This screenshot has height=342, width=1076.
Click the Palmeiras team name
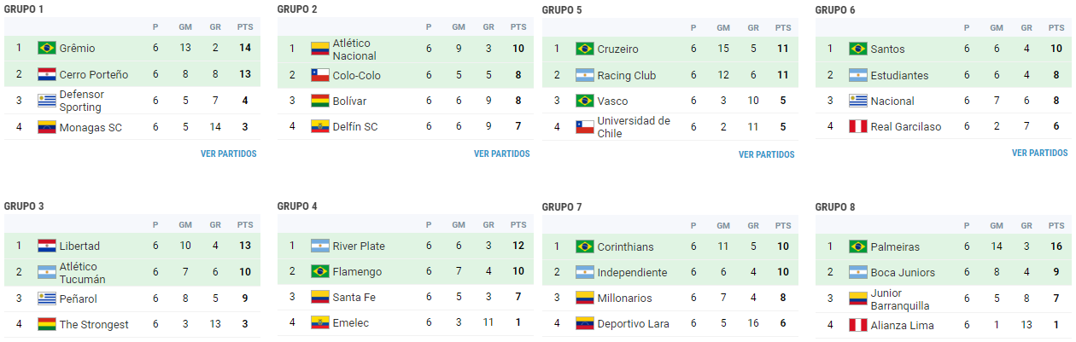point(895,247)
